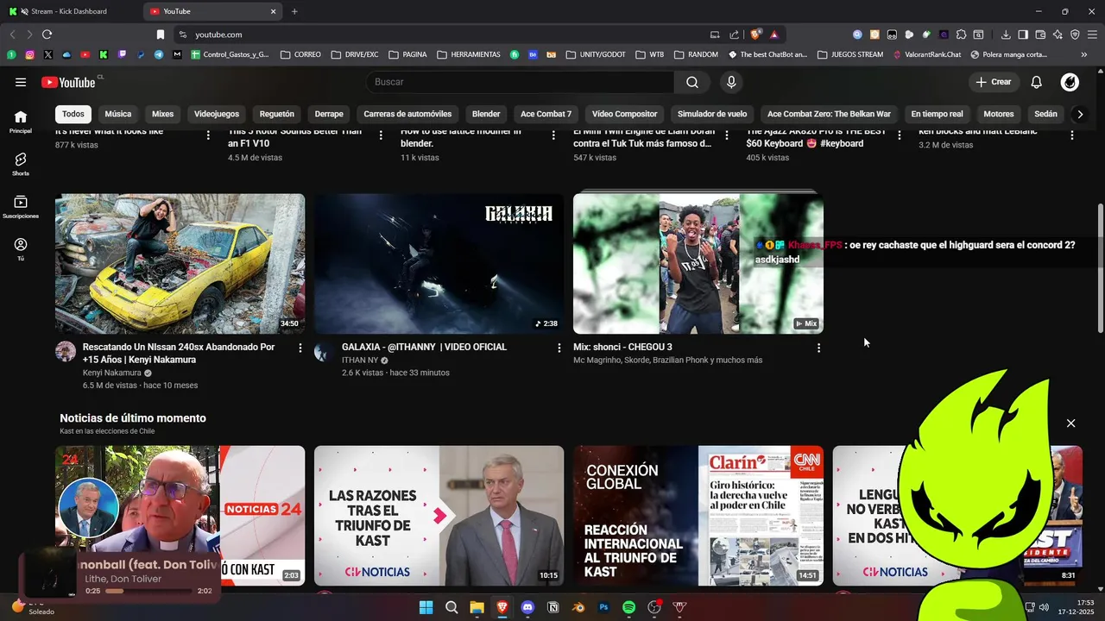Open the yellow Nissan 240sx thumbnail
1105x621 pixels.
tap(180, 263)
